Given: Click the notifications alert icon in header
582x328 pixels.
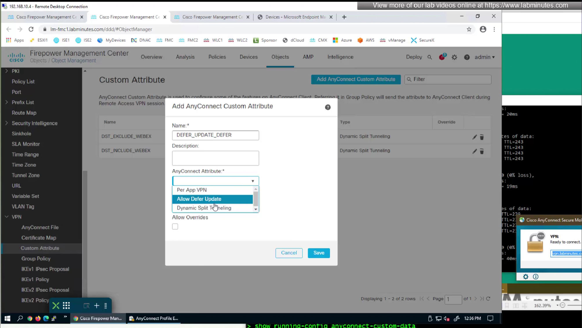Looking at the screenshot, I should pos(442,57).
